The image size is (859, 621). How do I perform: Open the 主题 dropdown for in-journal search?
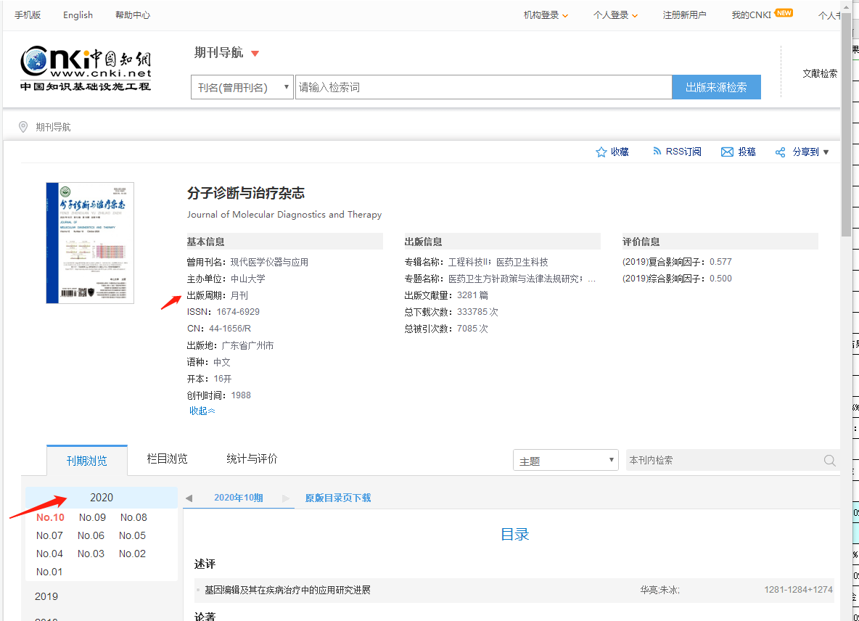coord(565,461)
